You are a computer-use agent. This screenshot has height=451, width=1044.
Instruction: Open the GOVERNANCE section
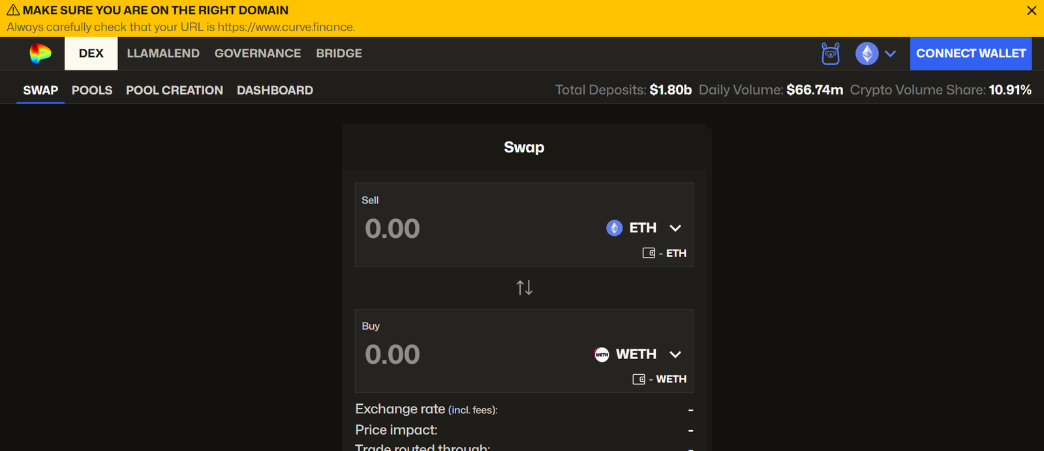click(258, 53)
